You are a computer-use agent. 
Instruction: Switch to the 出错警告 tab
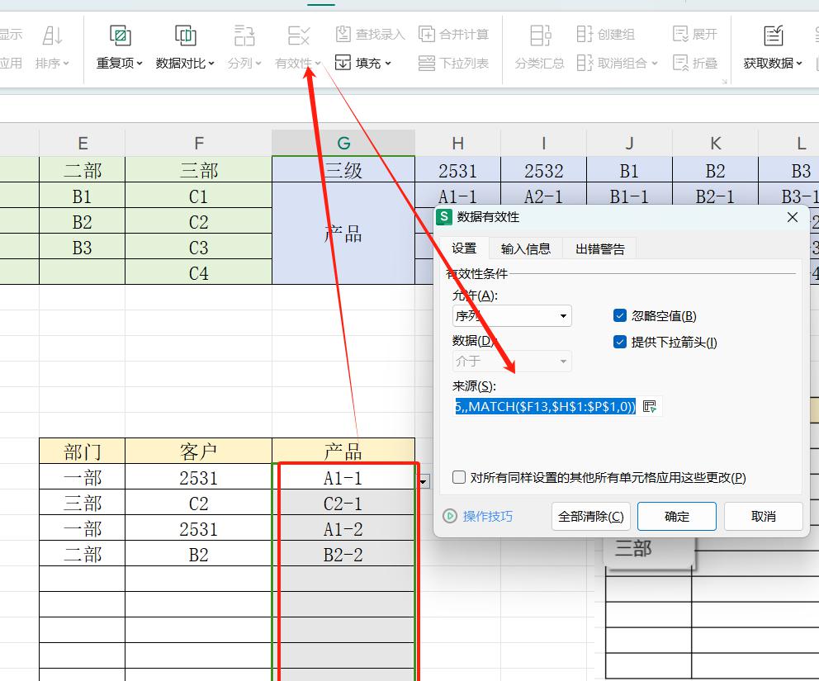pos(599,248)
